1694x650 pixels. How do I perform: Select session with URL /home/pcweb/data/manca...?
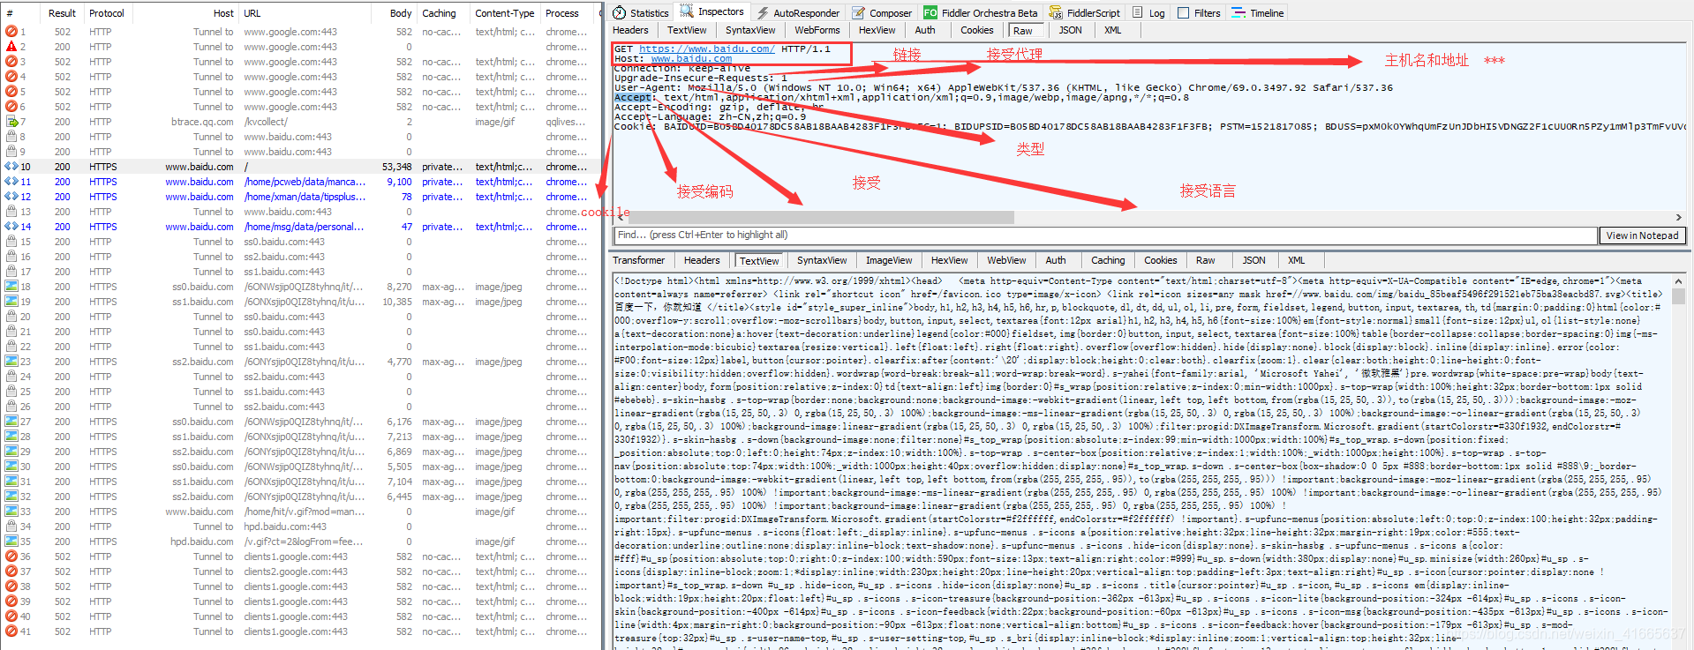point(300,182)
